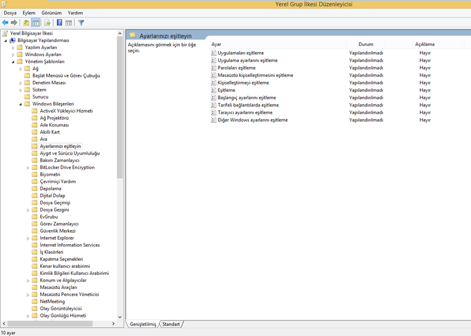Expand the Sistem node

[21, 90]
